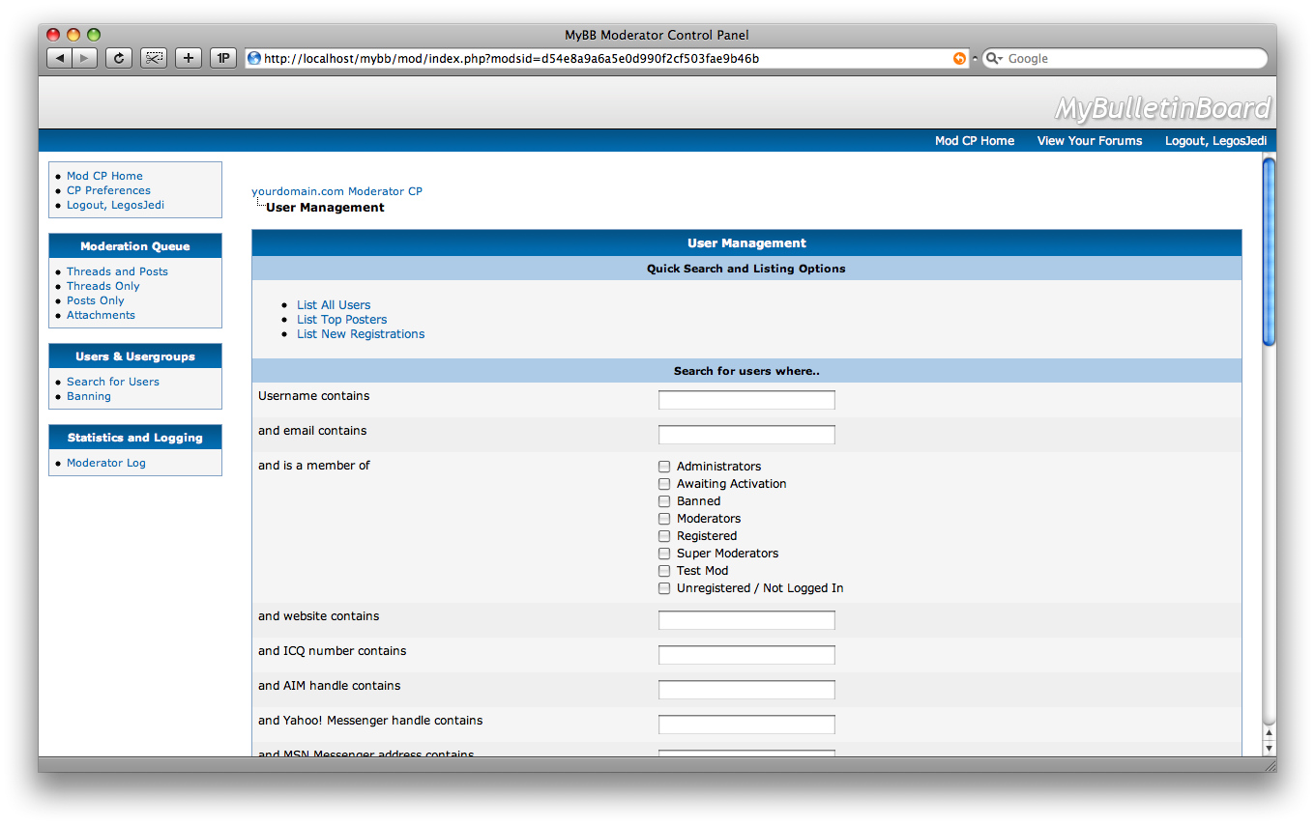The image size is (1315, 825).
Task: Click the email contains input field
Action: click(746, 435)
